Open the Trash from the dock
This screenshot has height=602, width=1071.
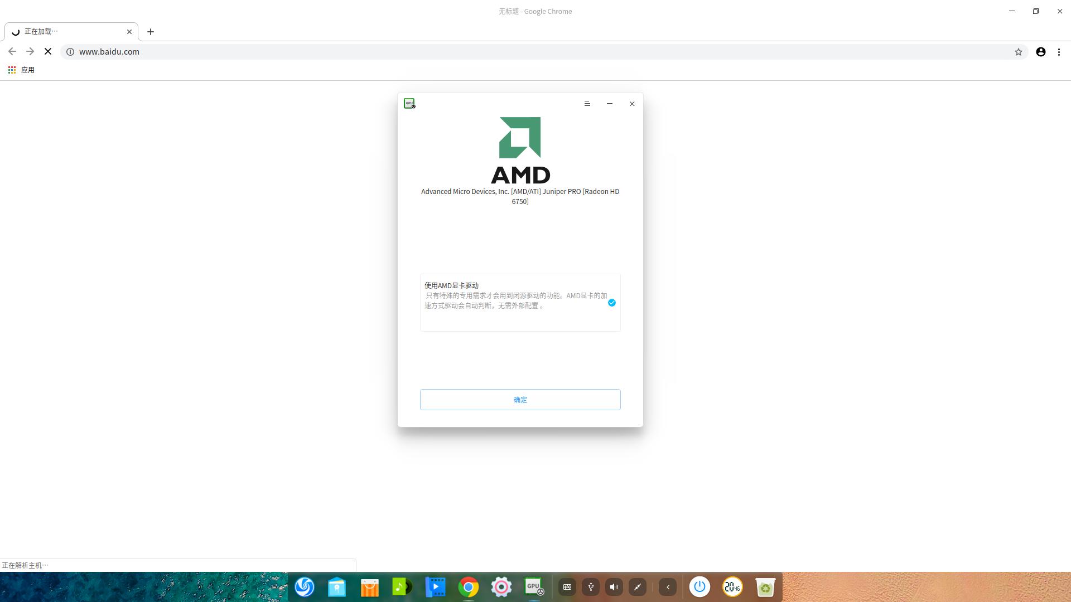(765, 586)
